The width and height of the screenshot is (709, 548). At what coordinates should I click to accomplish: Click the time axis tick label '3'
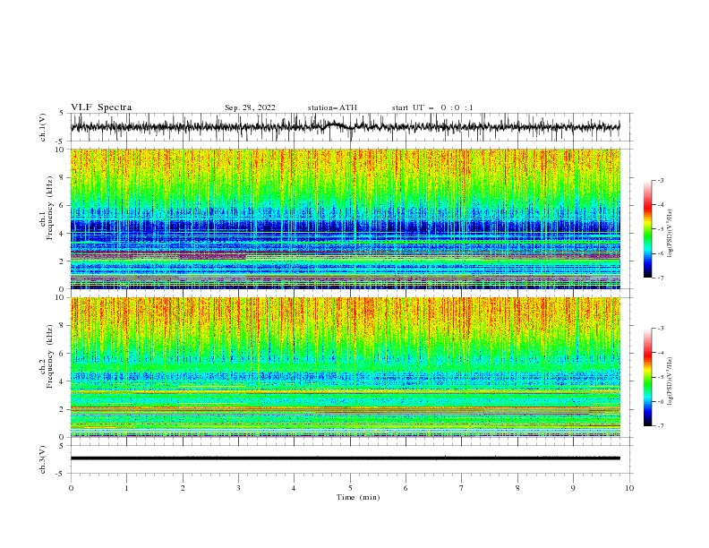click(238, 488)
